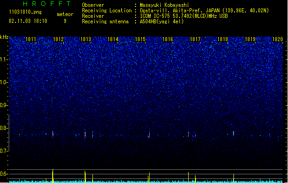Viewport: 288px width, 183px height.
Task: Click the 1815 time marker
Action: [x=140, y=39]
